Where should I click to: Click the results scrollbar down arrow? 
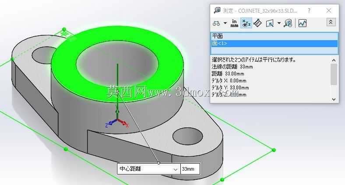[x=334, y=99]
